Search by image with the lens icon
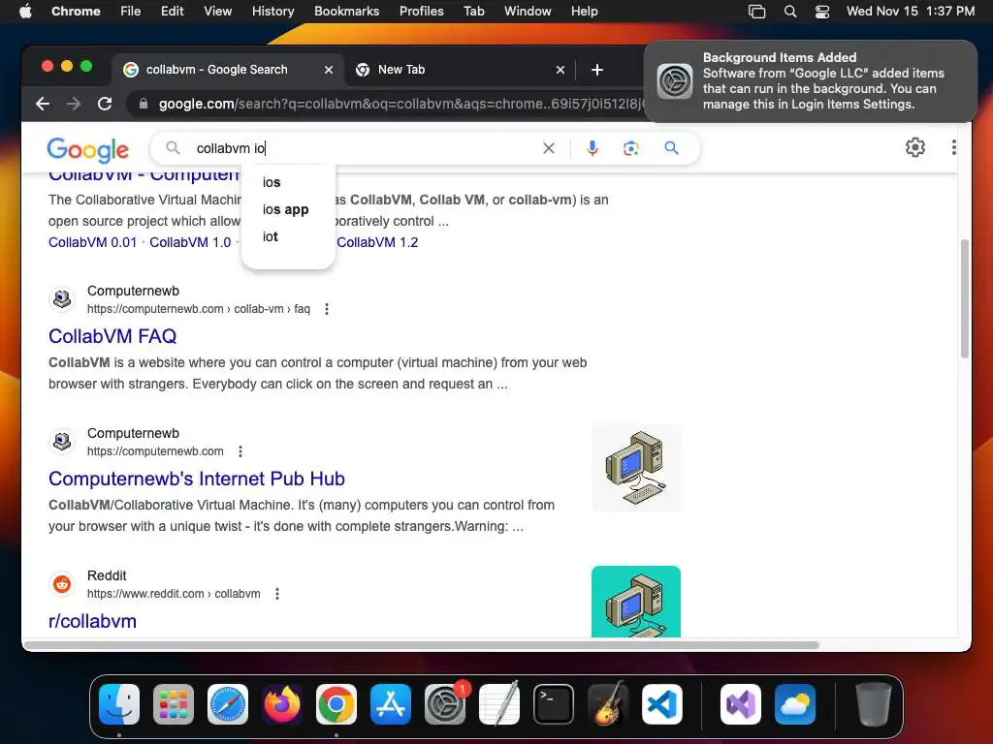993x744 pixels. pyautogui.click(x=630, y=148)
